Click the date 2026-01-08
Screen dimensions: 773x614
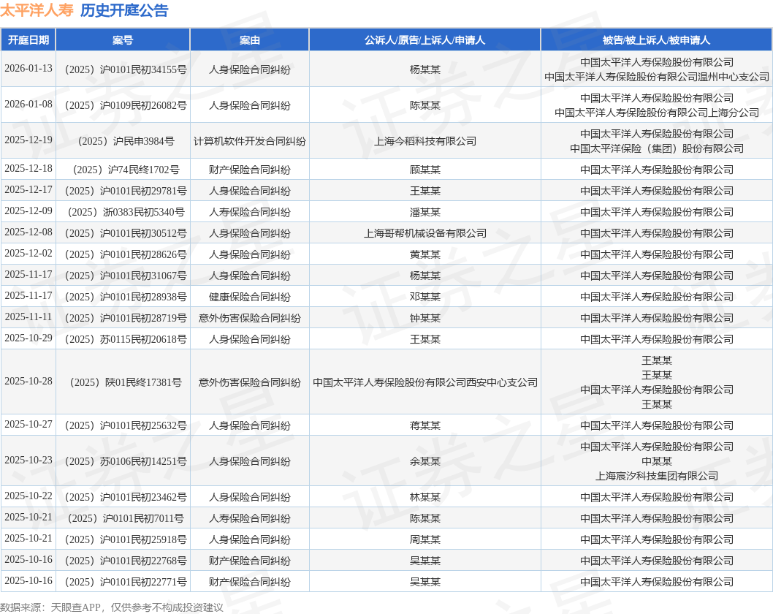(x=28, y=104)
